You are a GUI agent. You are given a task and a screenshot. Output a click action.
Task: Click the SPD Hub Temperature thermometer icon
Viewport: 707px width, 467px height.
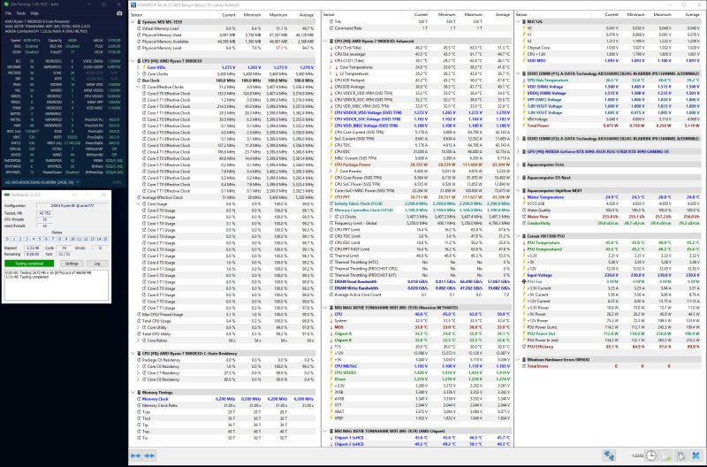pyautogui.click(x=524, y=80)
